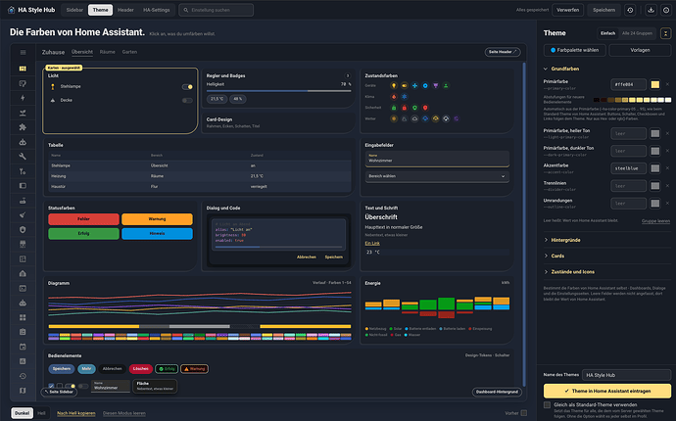Clear the Primärfarbe value with its X

click(x=667, y=84)
